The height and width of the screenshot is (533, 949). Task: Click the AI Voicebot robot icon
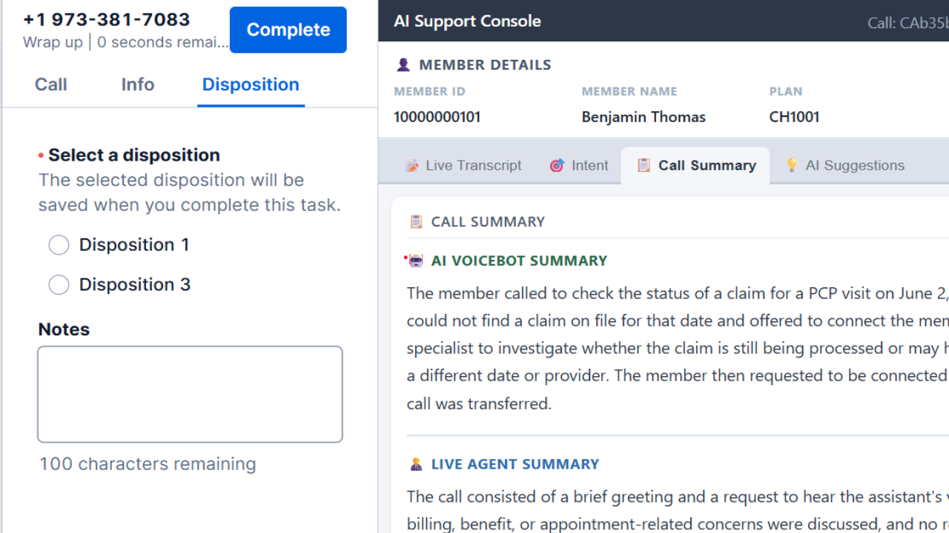pyautogui.click(x=415, y=261)
